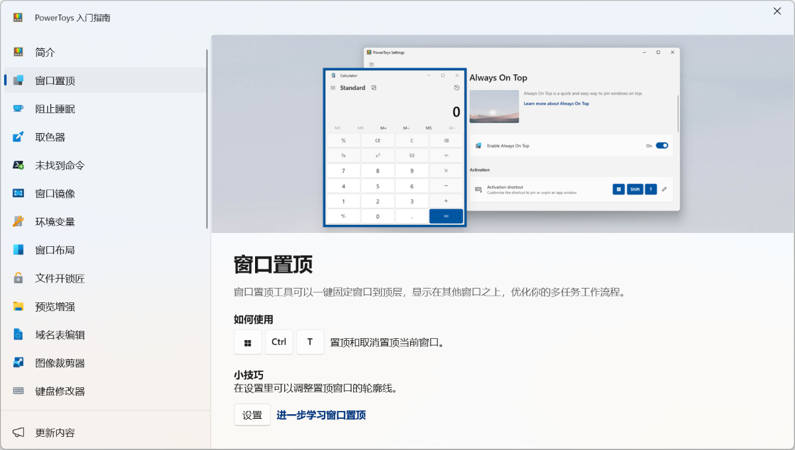Click the Ctrl key shortcut box
795x450 pixels.
279,343
